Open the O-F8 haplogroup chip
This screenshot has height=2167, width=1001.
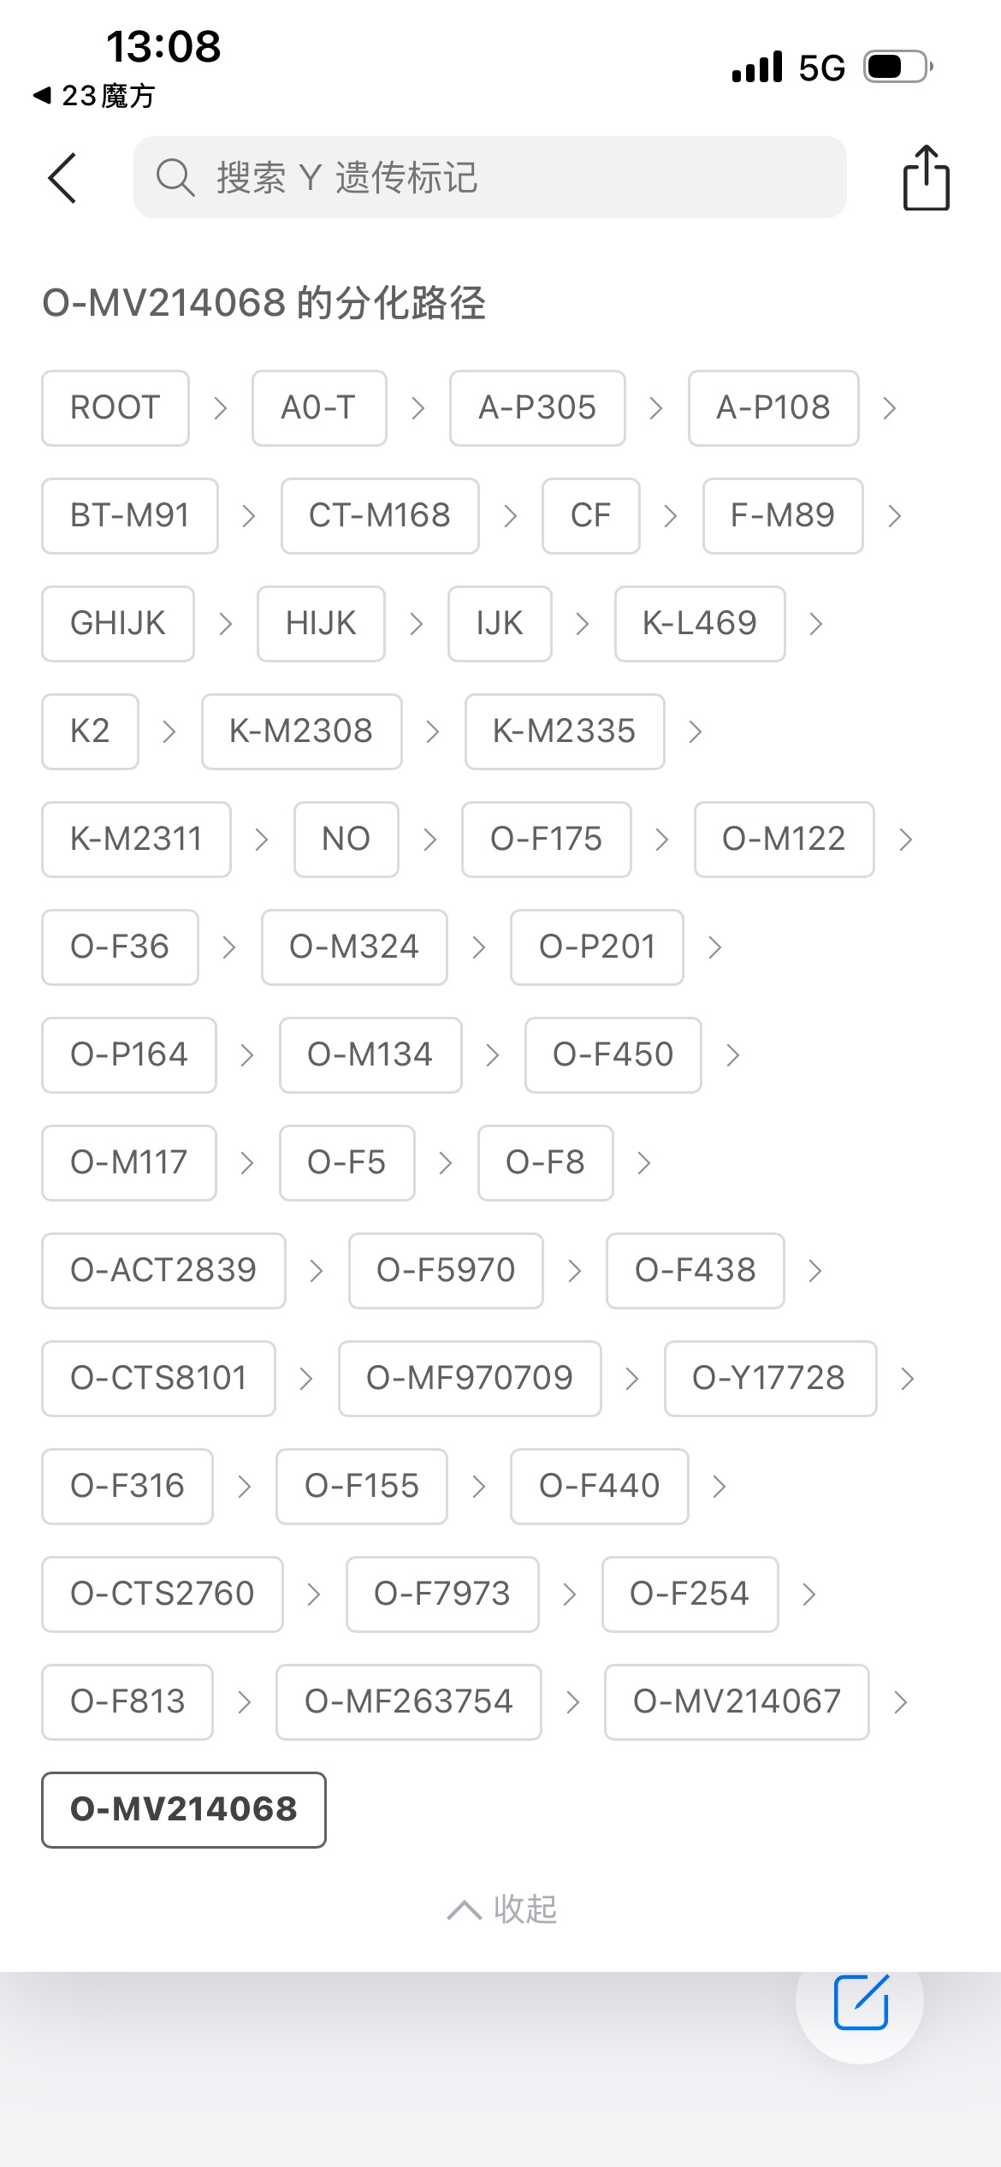click(x=545, y=1163)
